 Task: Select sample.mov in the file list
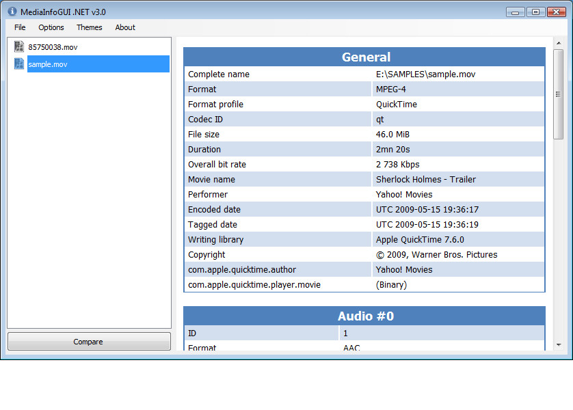click(x=98, y=64)
